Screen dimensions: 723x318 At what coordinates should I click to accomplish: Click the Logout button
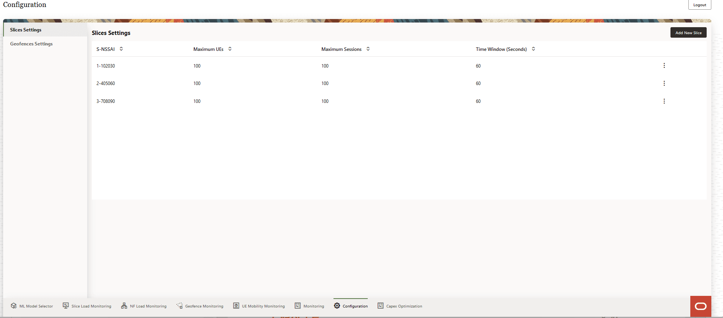click(700, 5)
